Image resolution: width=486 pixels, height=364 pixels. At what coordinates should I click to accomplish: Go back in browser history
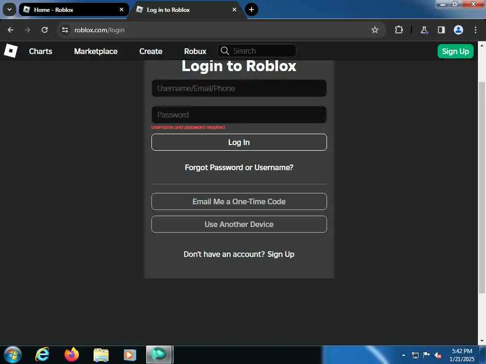tap(10, 30)
